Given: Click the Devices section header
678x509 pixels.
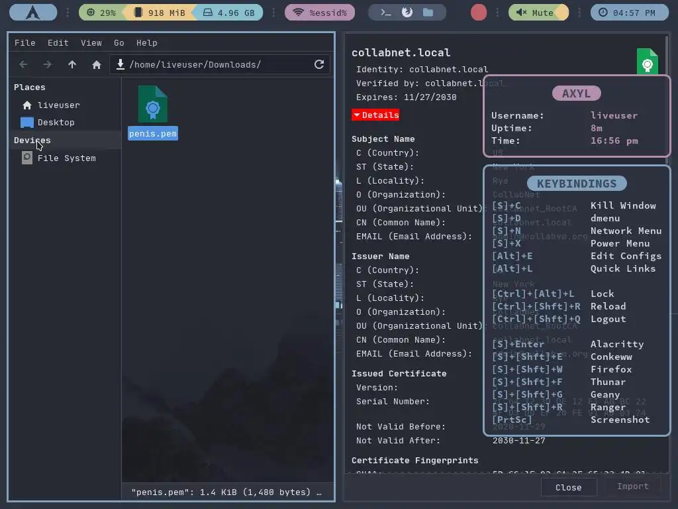Looking at the screenshot, I should pos(32,141).
